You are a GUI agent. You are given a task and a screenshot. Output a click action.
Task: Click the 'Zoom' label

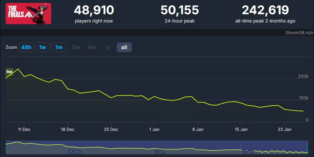(x=11, y=48)
